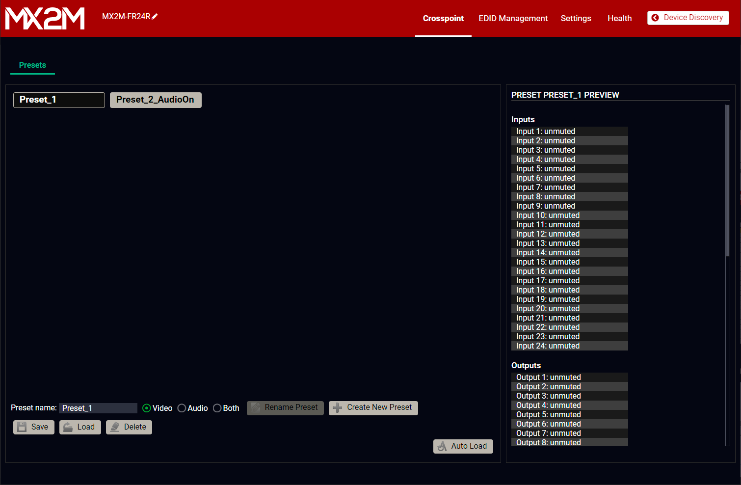Click the floppy disk Save icon

coord(22,427)
